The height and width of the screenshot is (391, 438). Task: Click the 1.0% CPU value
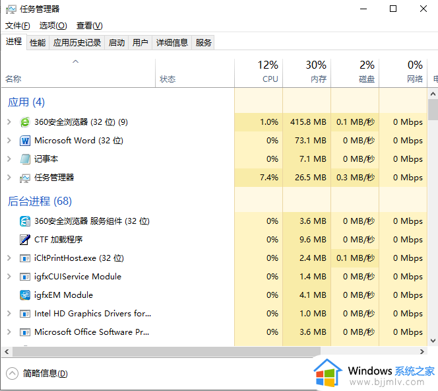(x=269, y=122)
